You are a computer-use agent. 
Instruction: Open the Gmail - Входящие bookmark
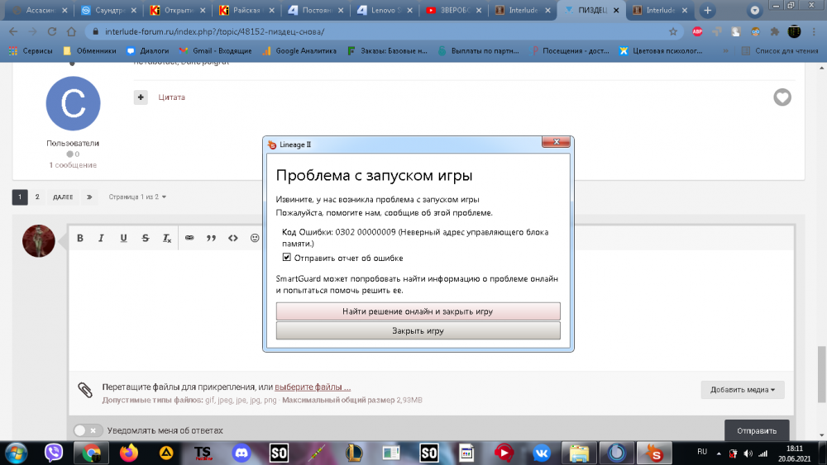pos(216,51)
